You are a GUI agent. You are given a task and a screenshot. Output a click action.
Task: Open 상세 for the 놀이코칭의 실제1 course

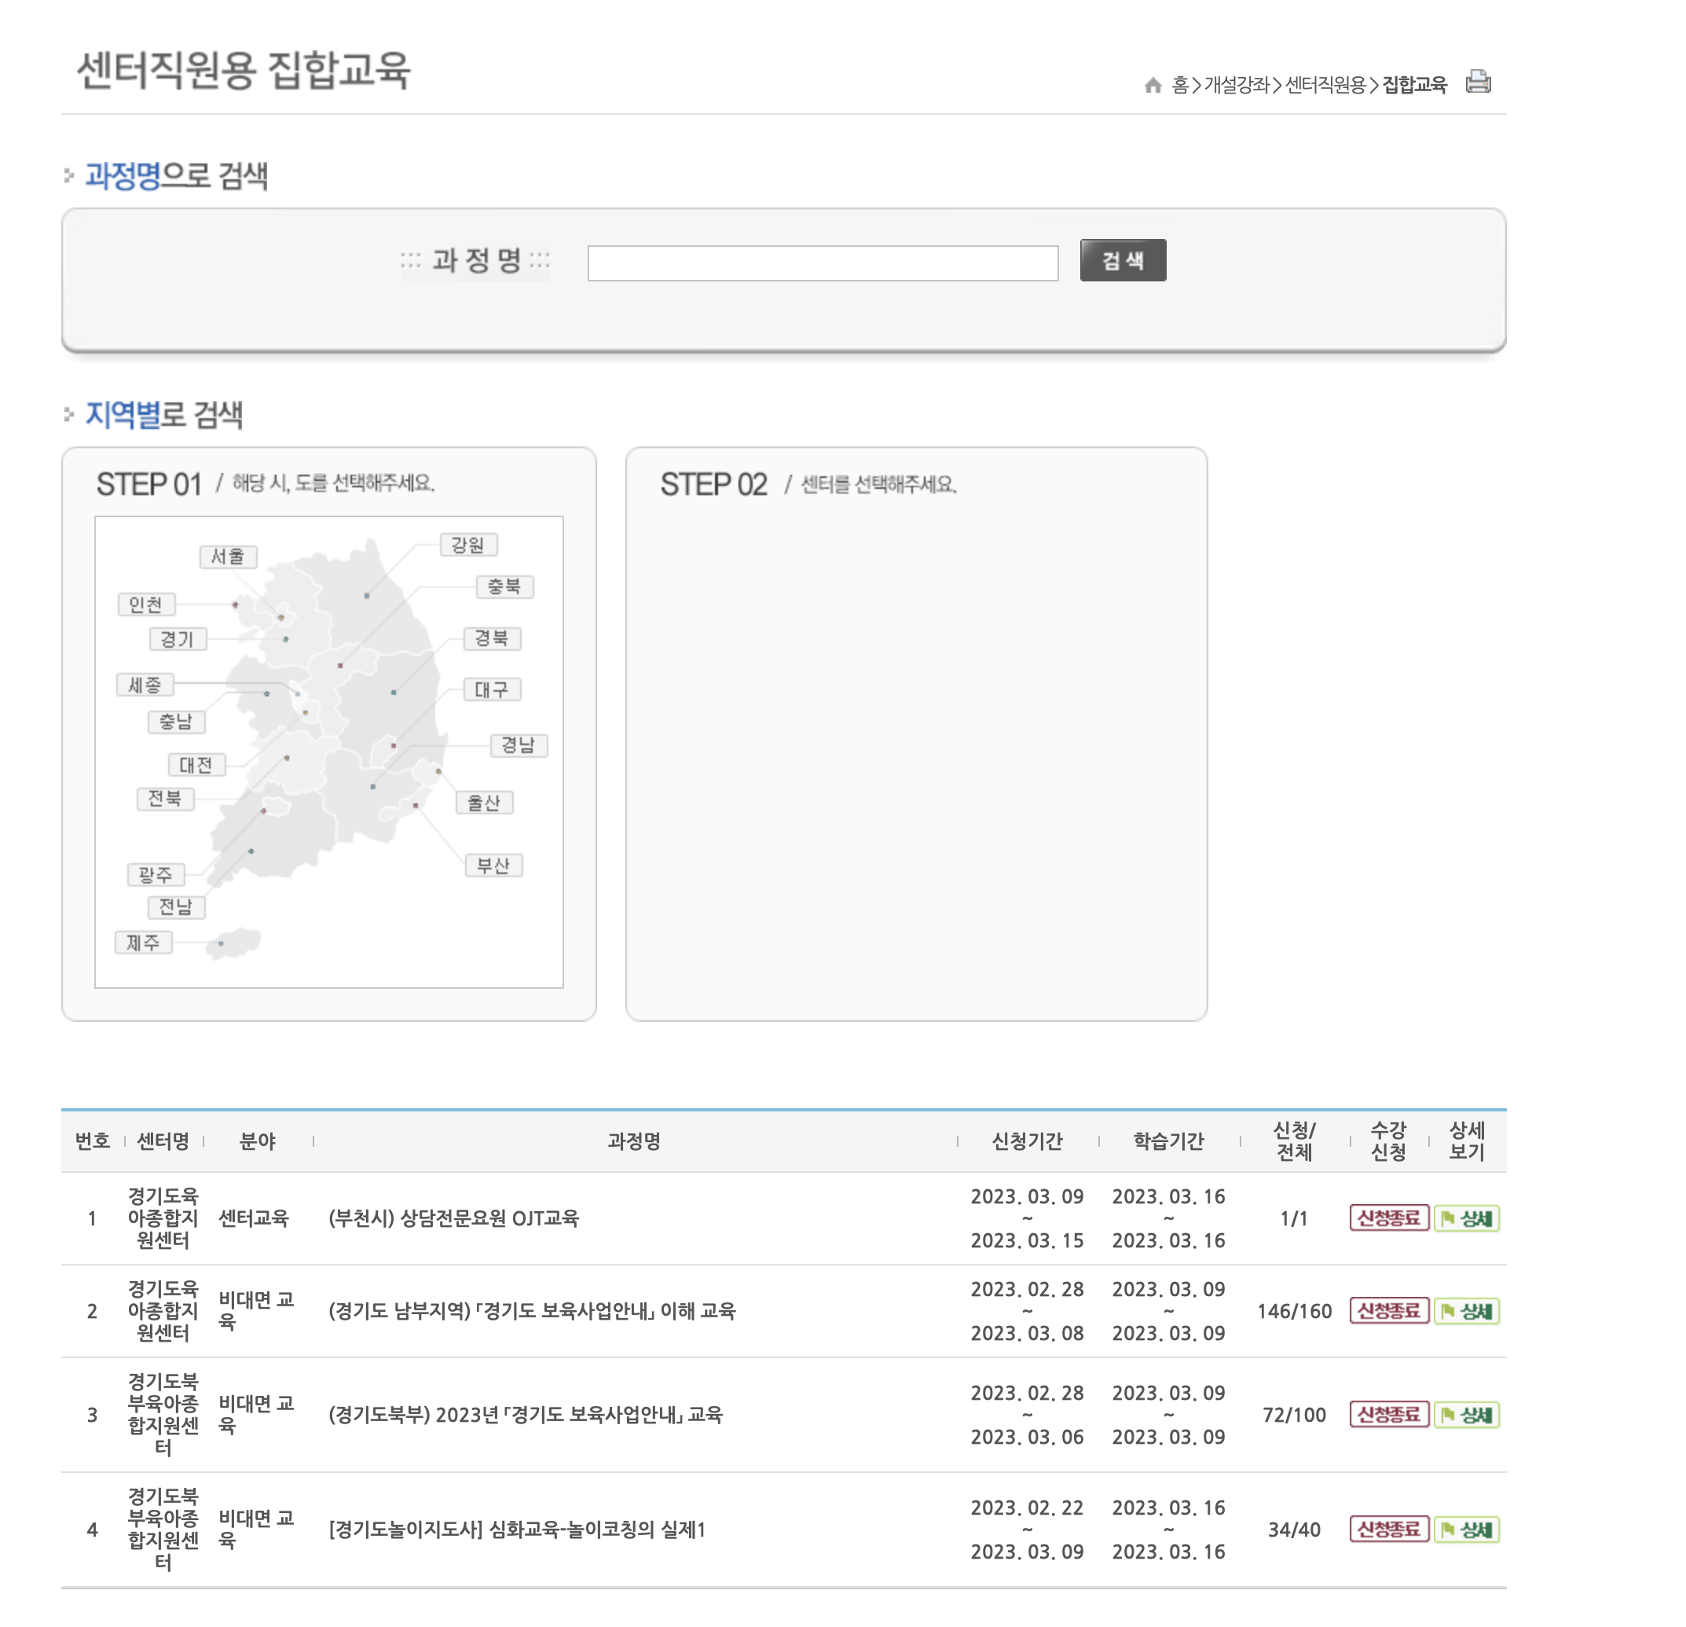pos(1468,1530)
